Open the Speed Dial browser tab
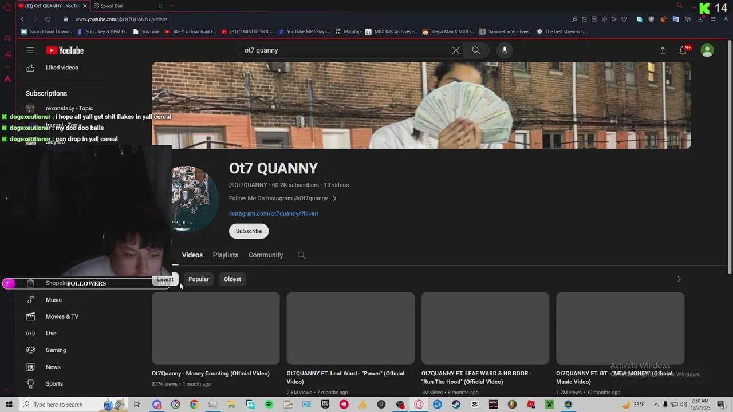This screenshot has width=733, height=412. pyautogui.click(x=111, y=6)
